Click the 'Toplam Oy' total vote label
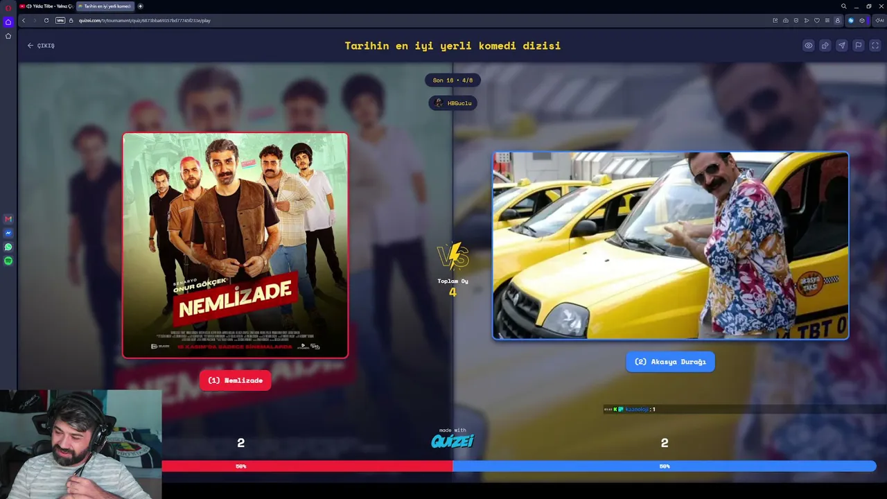887x499 pixels. [x=453, y=281]
